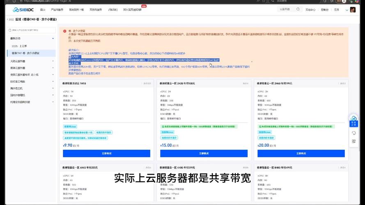The image size is (365, 205).
Task: Open the 文档中心 link in header
Action: pos(310,10)
